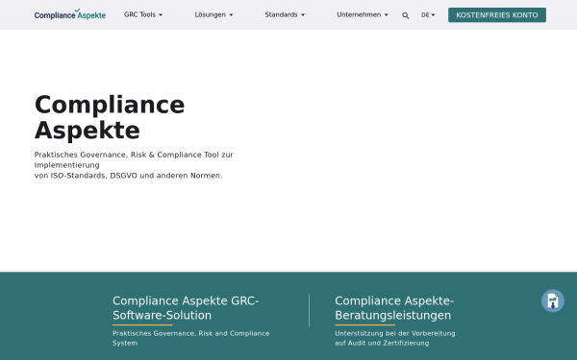Click the Unternehmen dropdown arrow
The image size is (577, 360).
pos(386,15)
